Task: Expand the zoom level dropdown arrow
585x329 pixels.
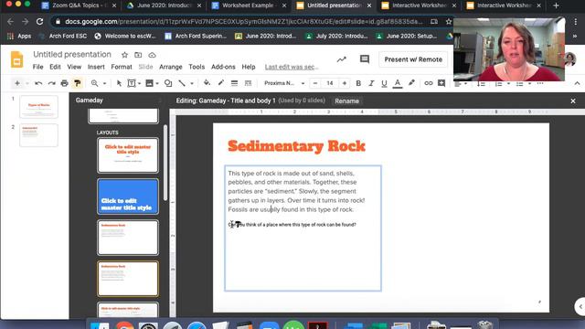Action: click(x=104, y=83)
